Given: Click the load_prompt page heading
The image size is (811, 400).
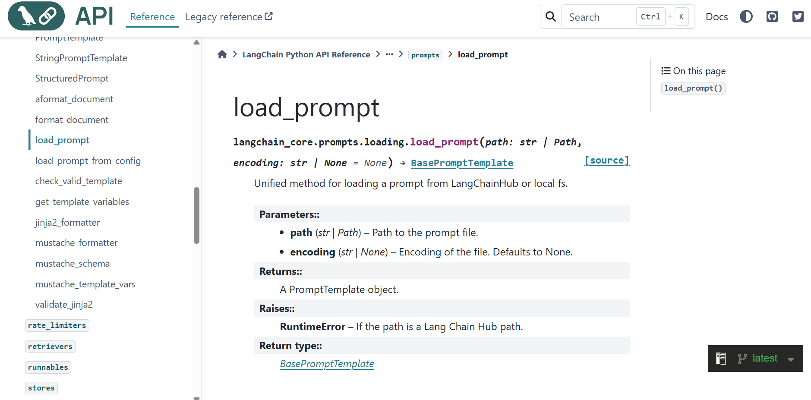Looking at the screenshot, I should (306, 107).
